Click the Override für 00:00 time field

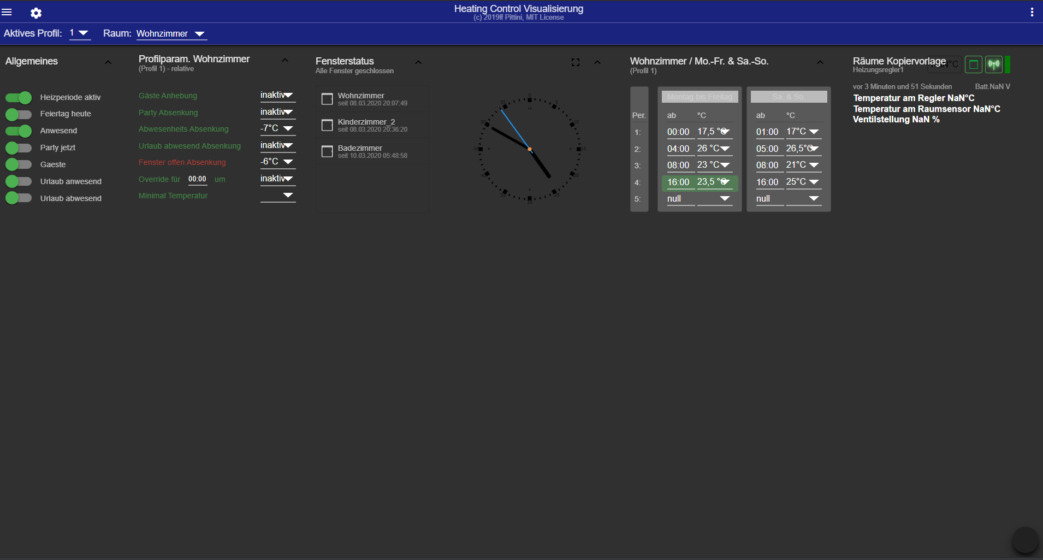pyautogui.click(x=197, y=179)
